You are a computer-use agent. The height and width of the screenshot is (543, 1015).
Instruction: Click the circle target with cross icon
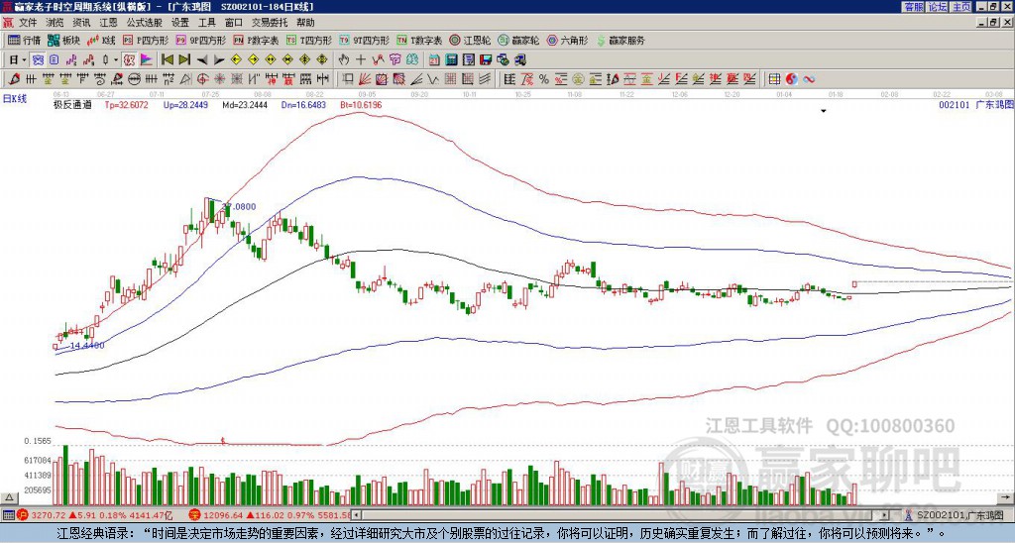click(202, 79)
